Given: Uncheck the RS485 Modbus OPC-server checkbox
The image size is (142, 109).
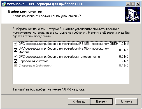Looking at the screenshot, I should (x=15, y=50).
